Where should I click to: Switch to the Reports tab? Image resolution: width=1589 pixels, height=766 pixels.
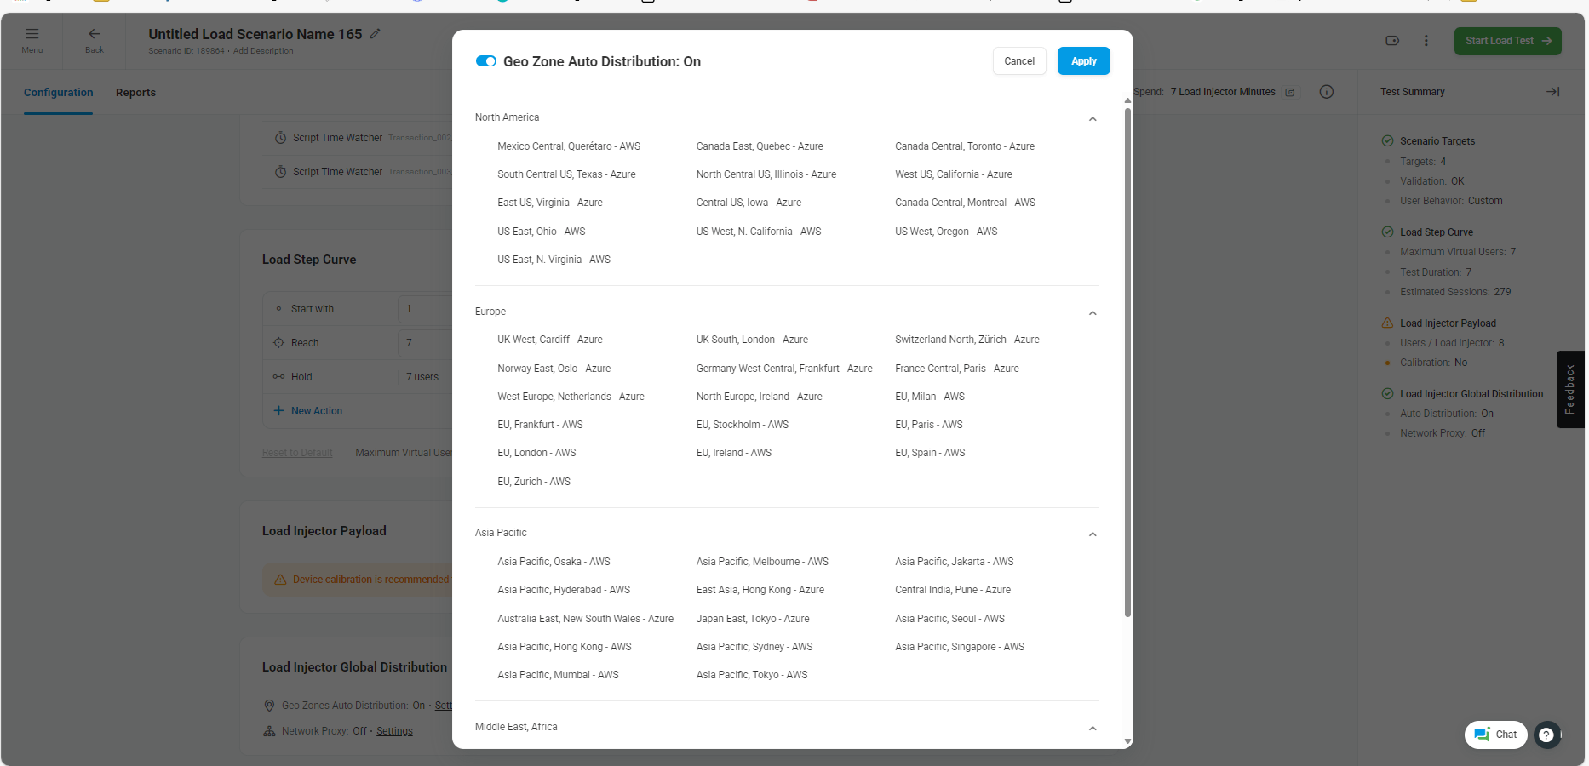(135, 93)
